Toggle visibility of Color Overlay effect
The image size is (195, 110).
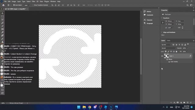(x=169, y=62)
